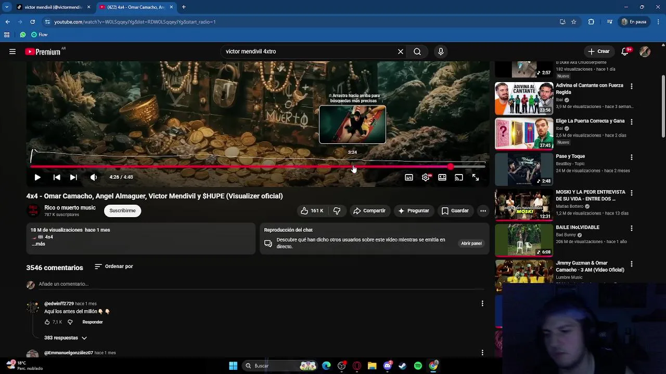Screen dimensions: 666x374
Task: Bookmark this page with the star
Action: point(574,22)
